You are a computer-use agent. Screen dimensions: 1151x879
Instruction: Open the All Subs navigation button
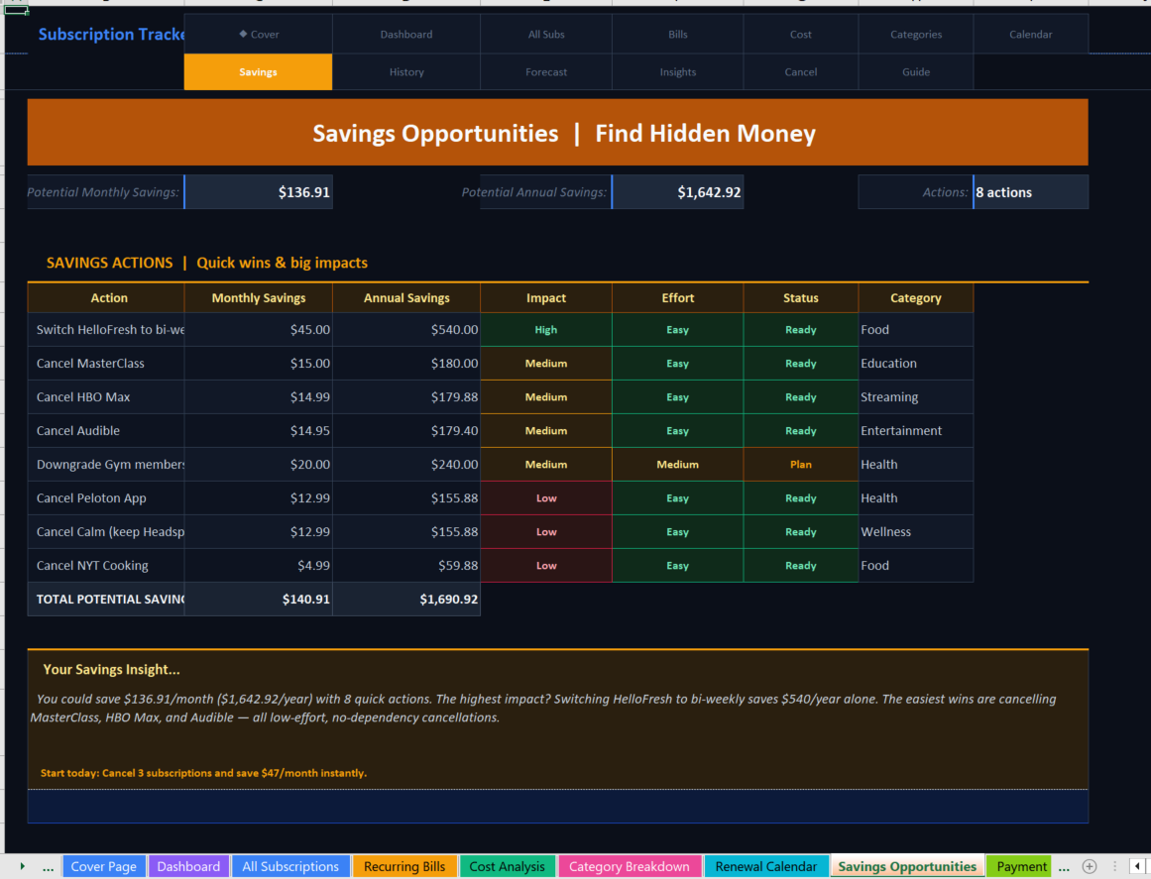pos(546,34)
